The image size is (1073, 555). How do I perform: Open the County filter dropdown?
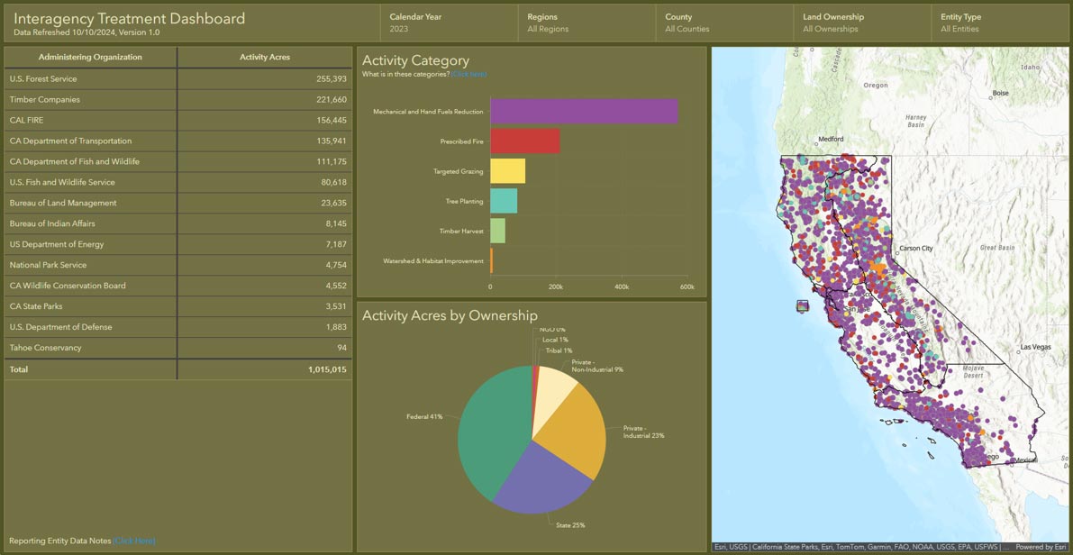(x=724, y=23)
